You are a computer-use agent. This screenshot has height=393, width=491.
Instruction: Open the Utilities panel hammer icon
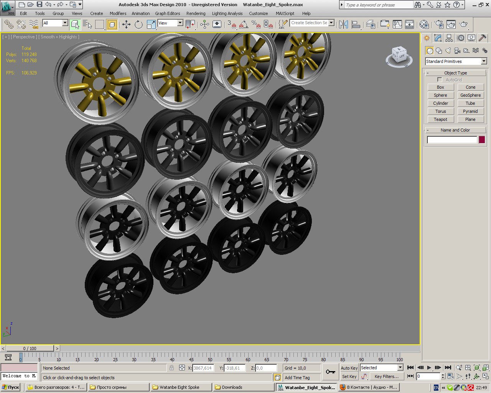pyautogui.click(x=483, y=38)
